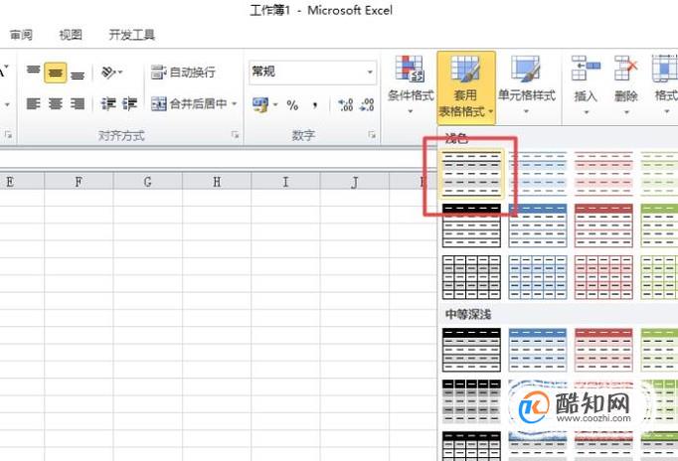Toggle middle vertical alignment
Screen dimensions: 678x461
(56, 73)
